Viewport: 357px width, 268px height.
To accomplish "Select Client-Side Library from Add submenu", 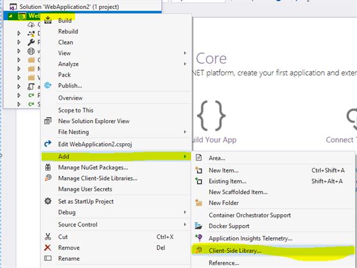I will pos(234,251).
